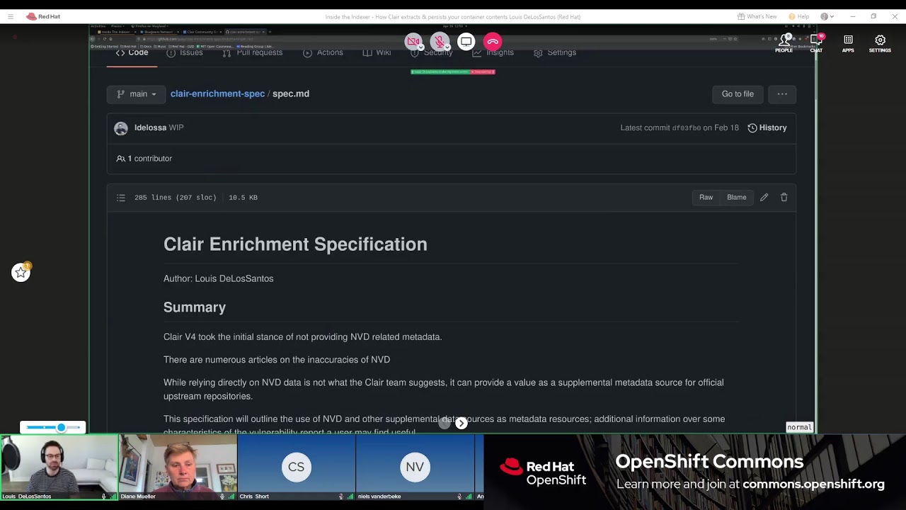Image resolution: width=906 pixels, height=510 pixels.
Task: Click the Author: Louis DeLosSantos line
Action: [218, 278]
